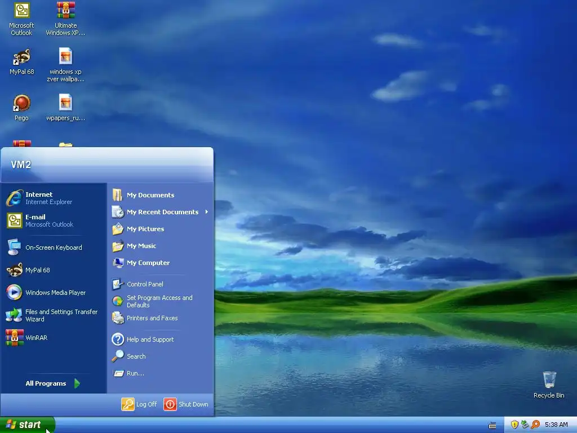This screenshot has width=577, height=433.
Task: Open the Control Panel
Action: [160, 284]
